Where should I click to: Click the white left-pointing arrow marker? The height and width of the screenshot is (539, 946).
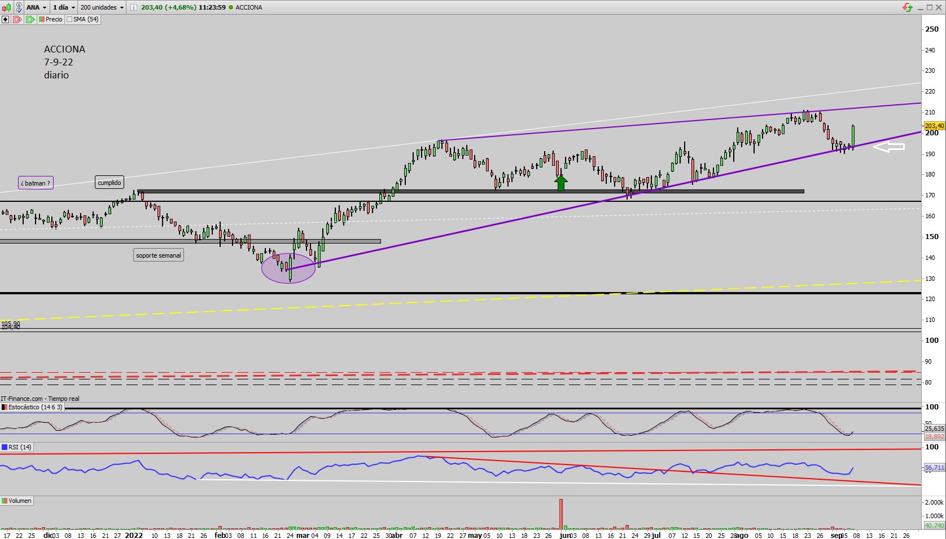[889, 147]
